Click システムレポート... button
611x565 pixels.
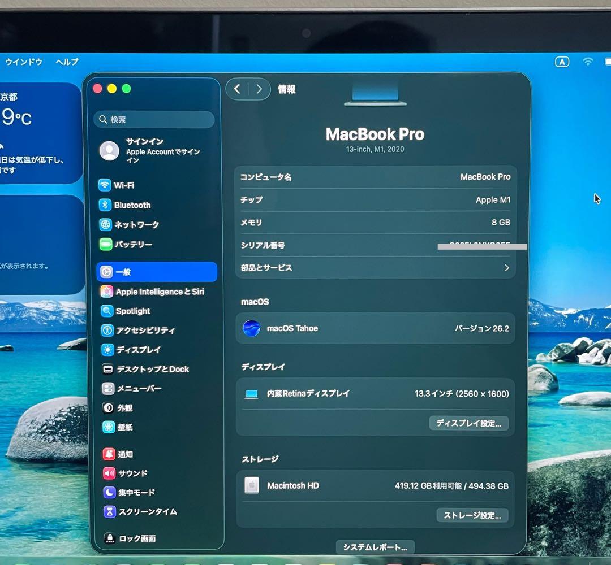(375, 547)
